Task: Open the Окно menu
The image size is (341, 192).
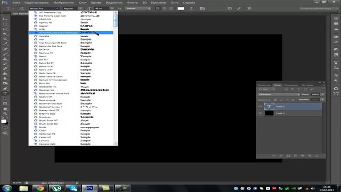Action: pos(175,3)
